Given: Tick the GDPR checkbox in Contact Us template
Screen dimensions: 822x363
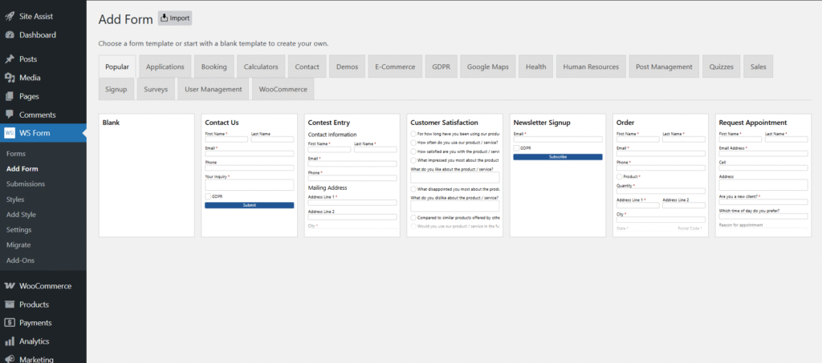Looking at the screenshot, I should [x=208, y=196].
